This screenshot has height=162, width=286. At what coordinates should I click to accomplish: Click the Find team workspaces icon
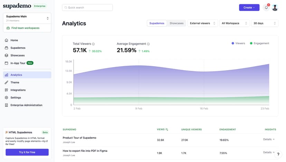pyautogui.click(x=8, y=28)
